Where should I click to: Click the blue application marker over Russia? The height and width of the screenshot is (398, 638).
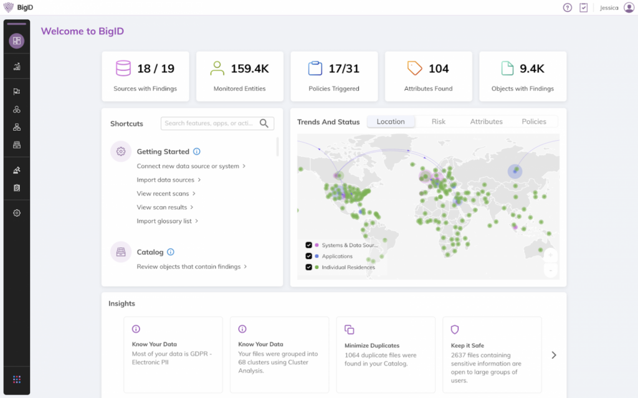515,171
